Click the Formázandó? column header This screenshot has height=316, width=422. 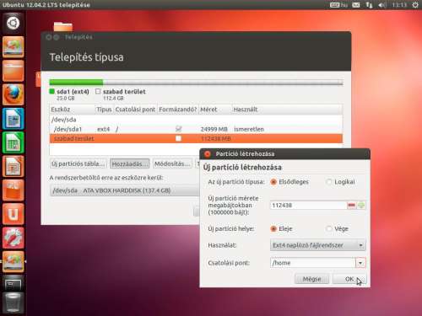178,110
